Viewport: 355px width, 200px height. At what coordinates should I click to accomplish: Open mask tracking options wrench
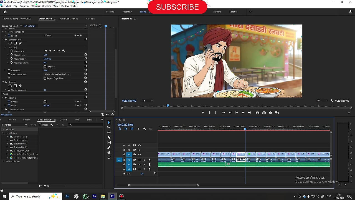pyautogui.click(x=63, y=51)
